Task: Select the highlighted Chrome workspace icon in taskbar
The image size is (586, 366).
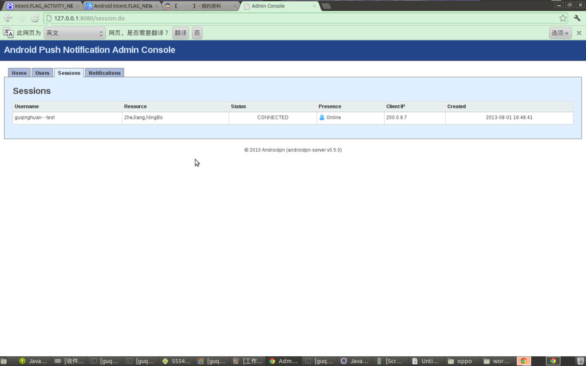Action: click(524, 361)
